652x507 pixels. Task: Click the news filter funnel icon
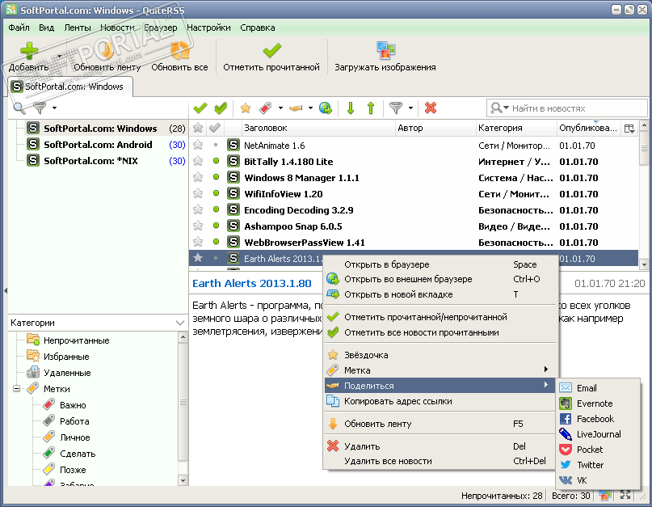(x=396, y=108)
